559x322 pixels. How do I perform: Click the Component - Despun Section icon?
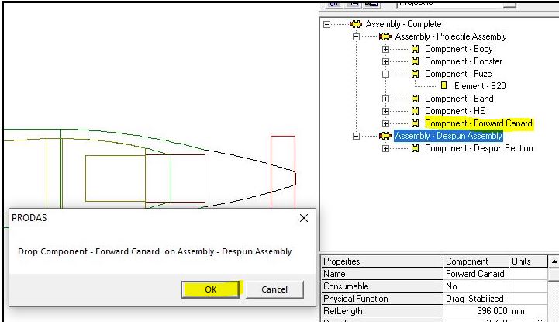pyautogui.click(x=416, y=148)
